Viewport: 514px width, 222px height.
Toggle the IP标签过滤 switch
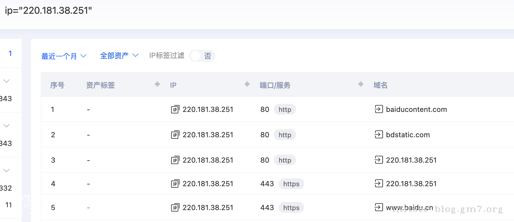coord(202,56)
